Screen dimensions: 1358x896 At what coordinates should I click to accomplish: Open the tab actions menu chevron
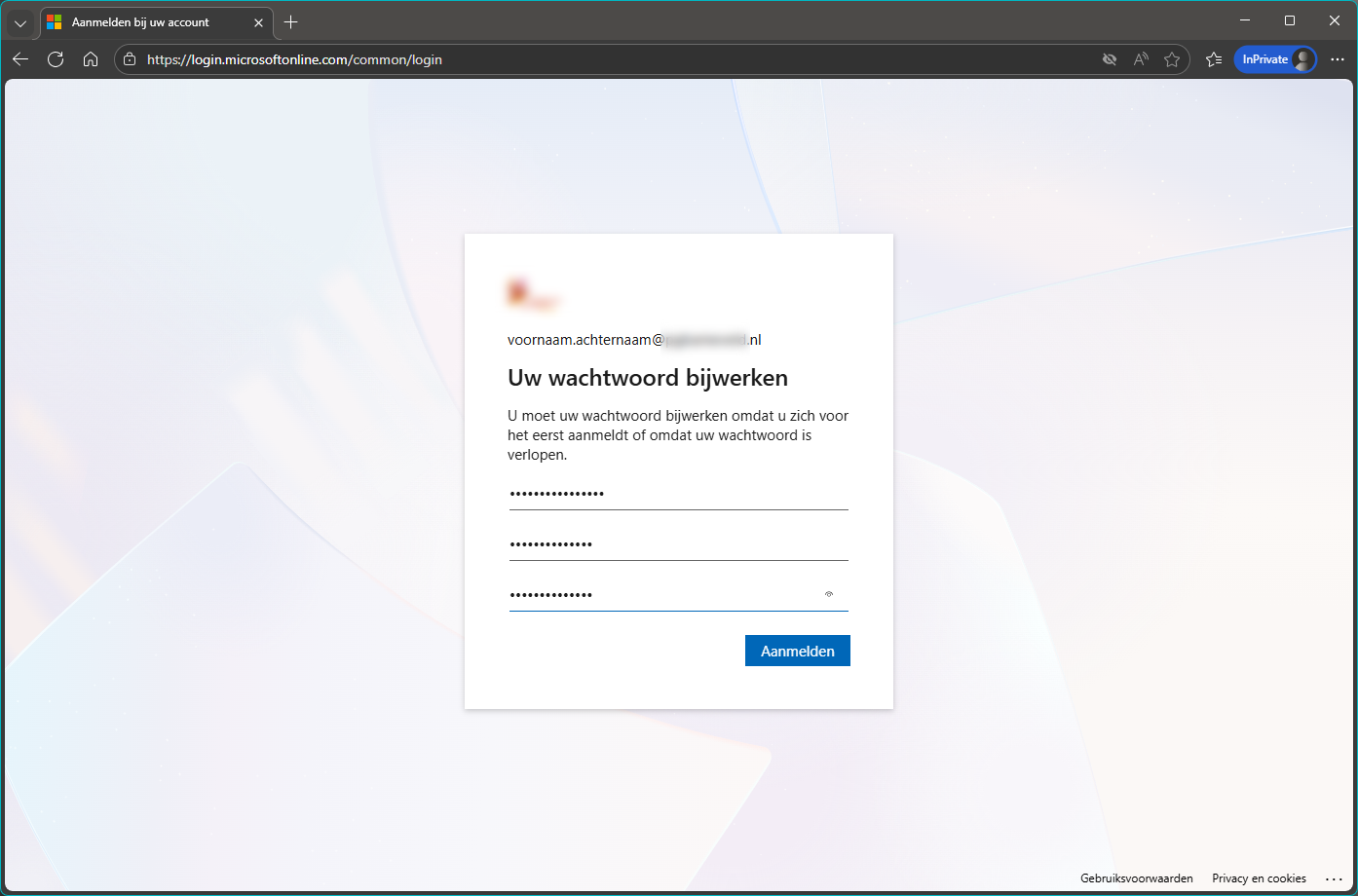coord(20,22)
